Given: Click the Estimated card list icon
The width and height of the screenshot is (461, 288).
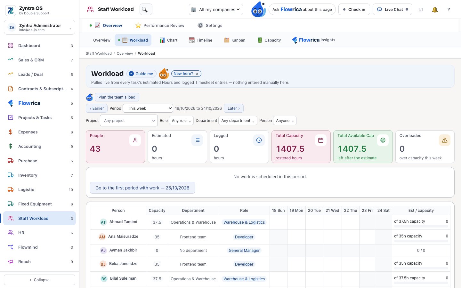Looking at the screenshot, I should coord(197,140).
